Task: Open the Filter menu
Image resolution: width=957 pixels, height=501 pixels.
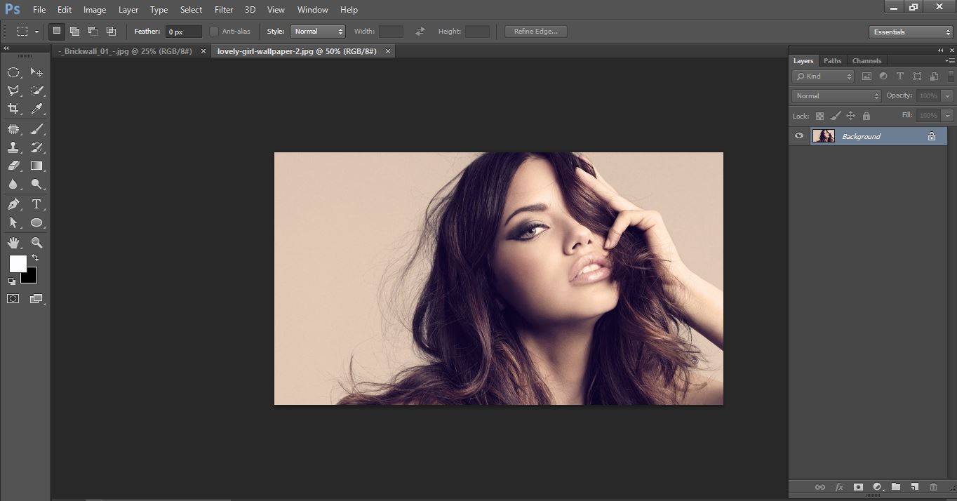Action: tap(223, 9)
